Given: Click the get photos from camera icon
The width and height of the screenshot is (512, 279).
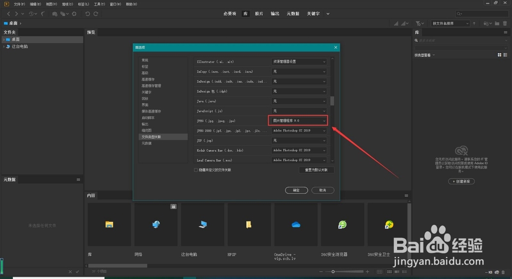Looking at the screenshot, I should click(55, 14).
